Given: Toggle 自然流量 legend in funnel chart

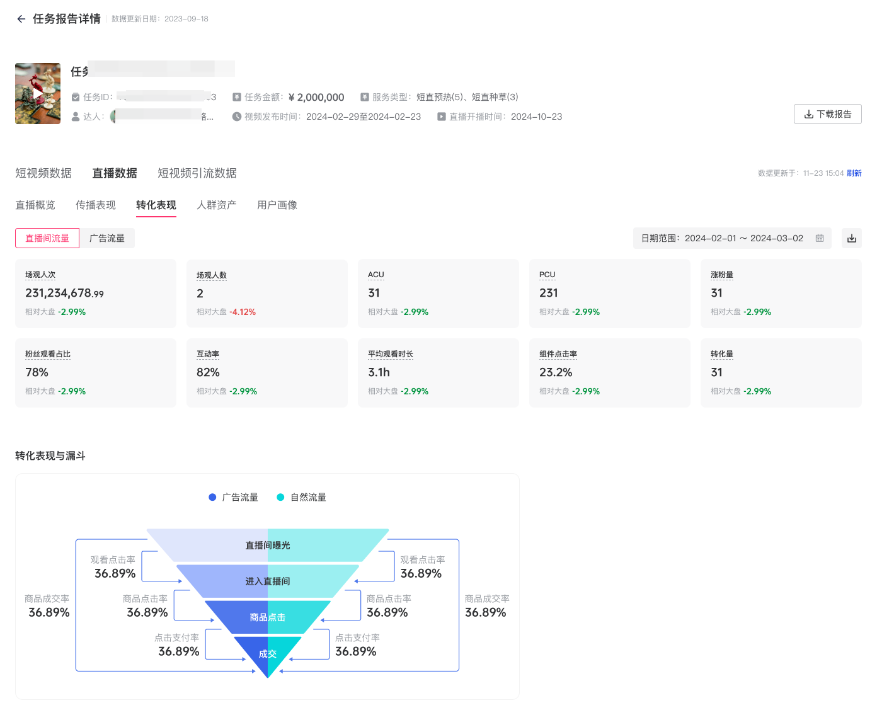Looking at the screenshot, I should (302, 498).
